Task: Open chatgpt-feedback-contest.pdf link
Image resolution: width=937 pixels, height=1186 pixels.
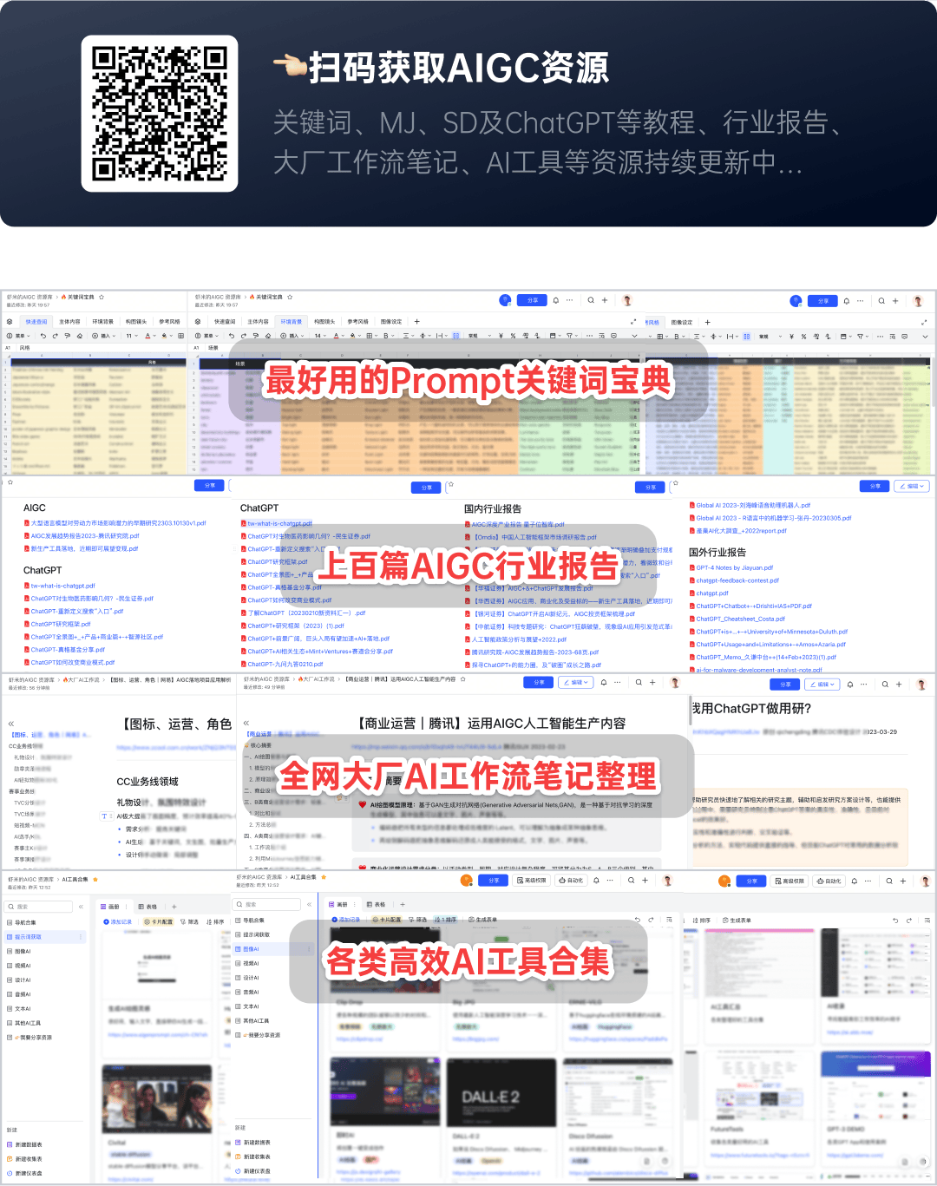Action: pyautogui.click(x=737, y=580)
